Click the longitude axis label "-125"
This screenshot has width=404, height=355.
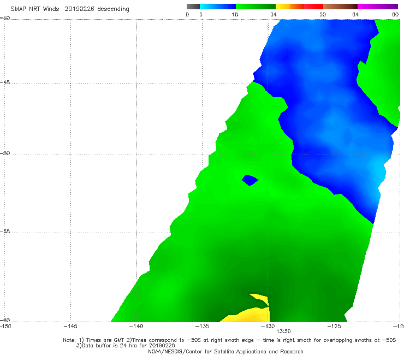pyautogui.click(x=334, y=326)
